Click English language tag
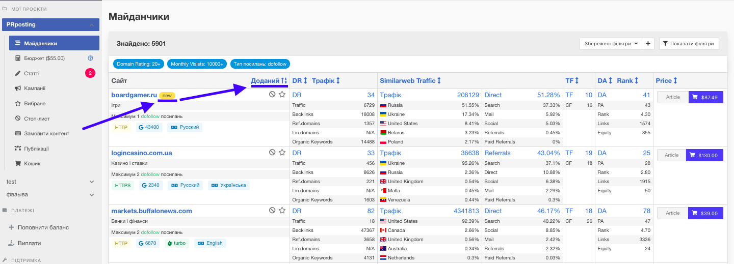734x264 pixels. [210, 243]
